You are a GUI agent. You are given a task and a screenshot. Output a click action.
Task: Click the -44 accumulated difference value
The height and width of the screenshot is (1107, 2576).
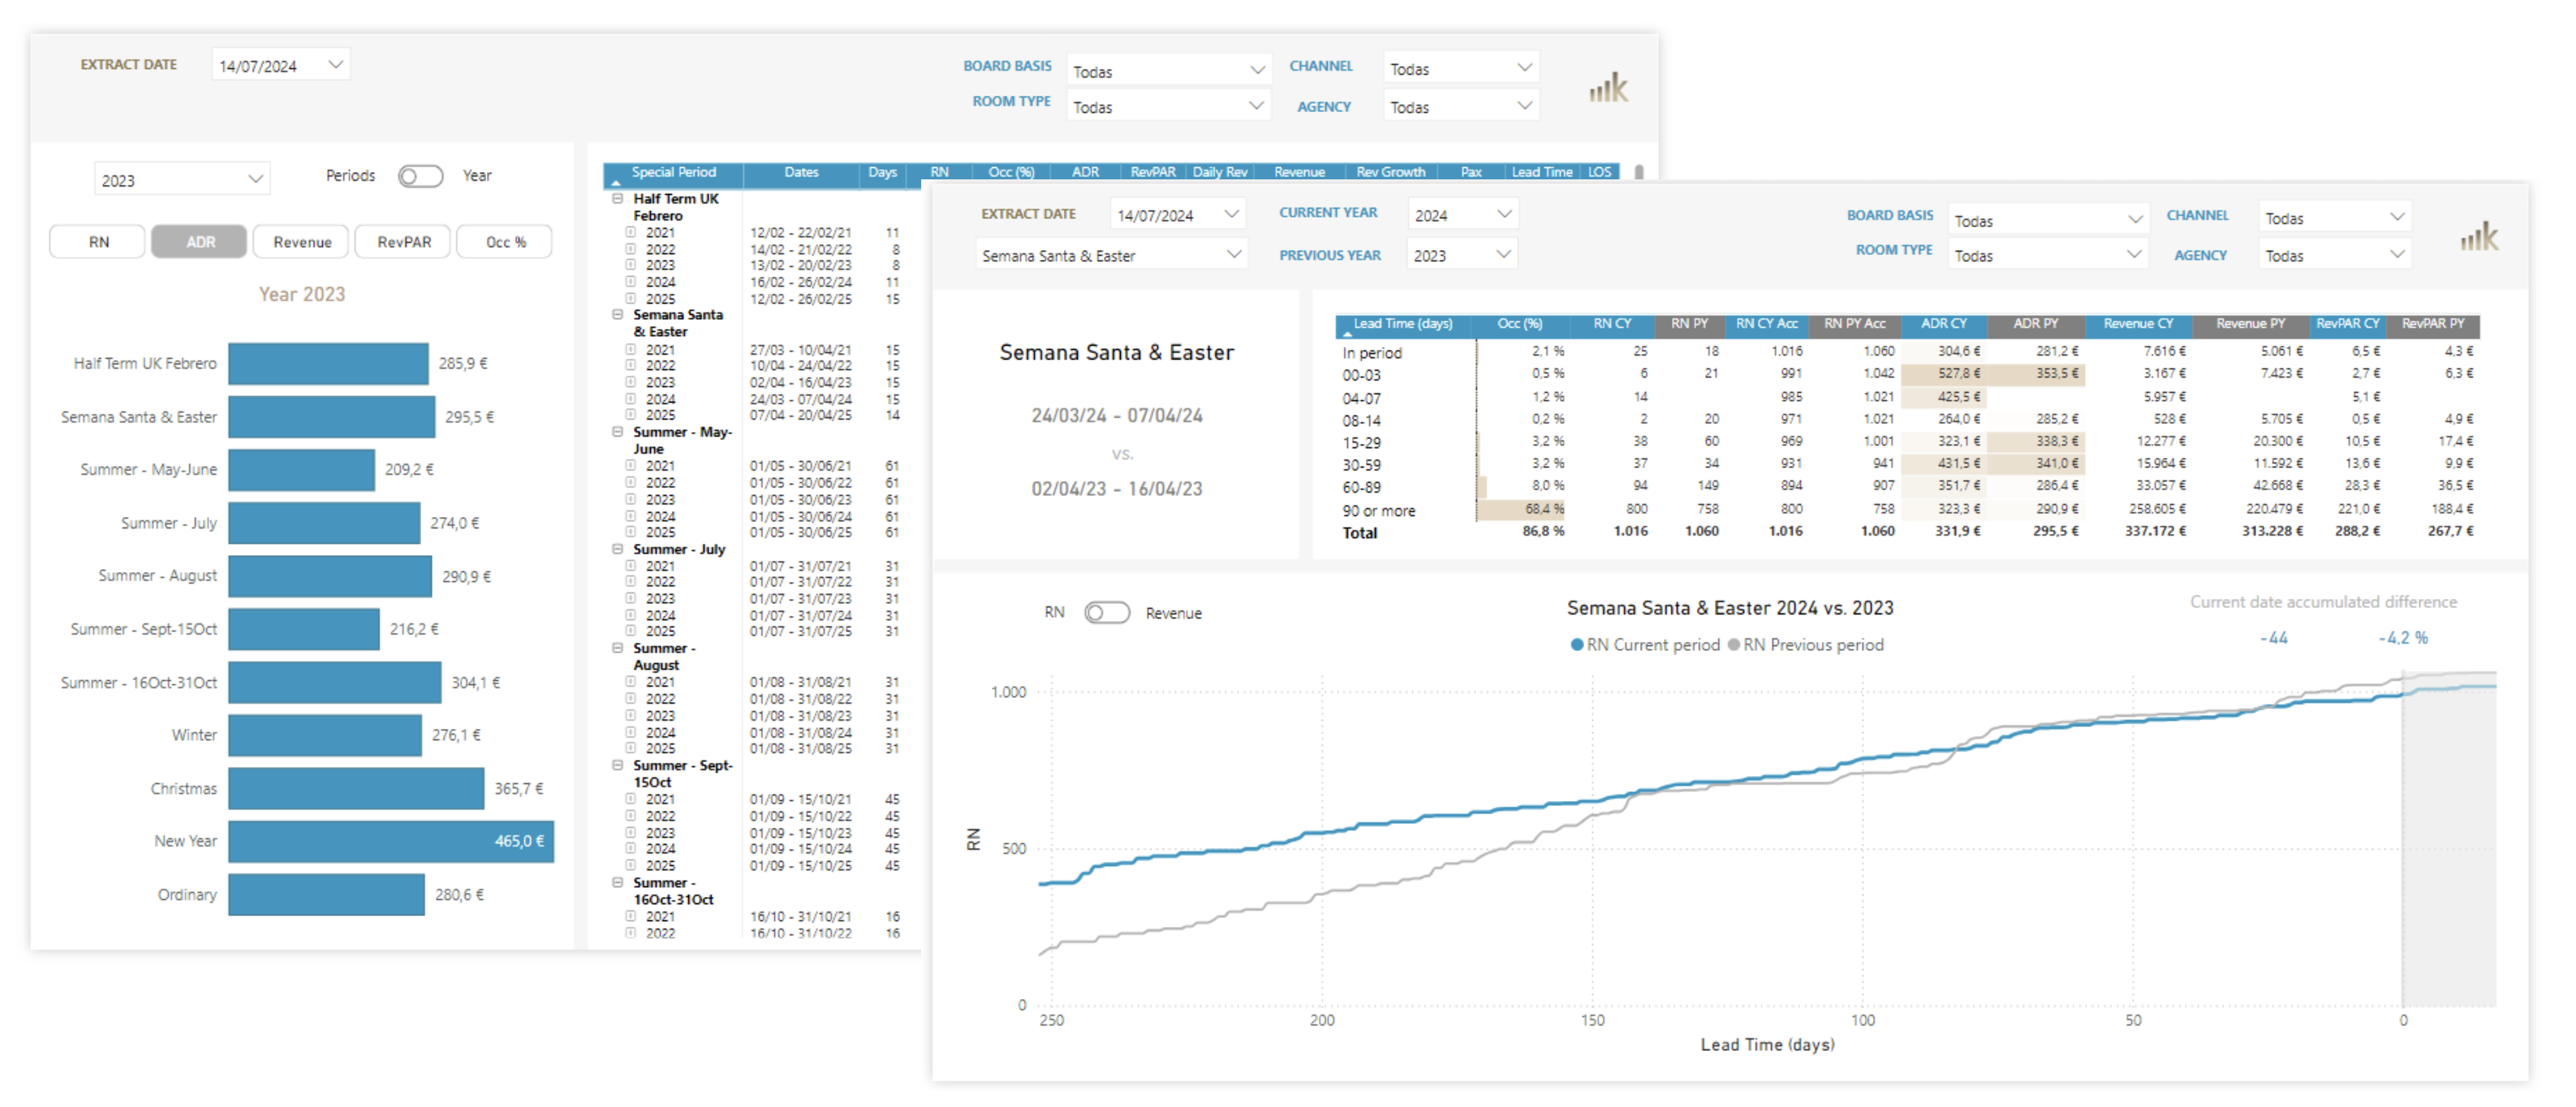click(2274, 638)
